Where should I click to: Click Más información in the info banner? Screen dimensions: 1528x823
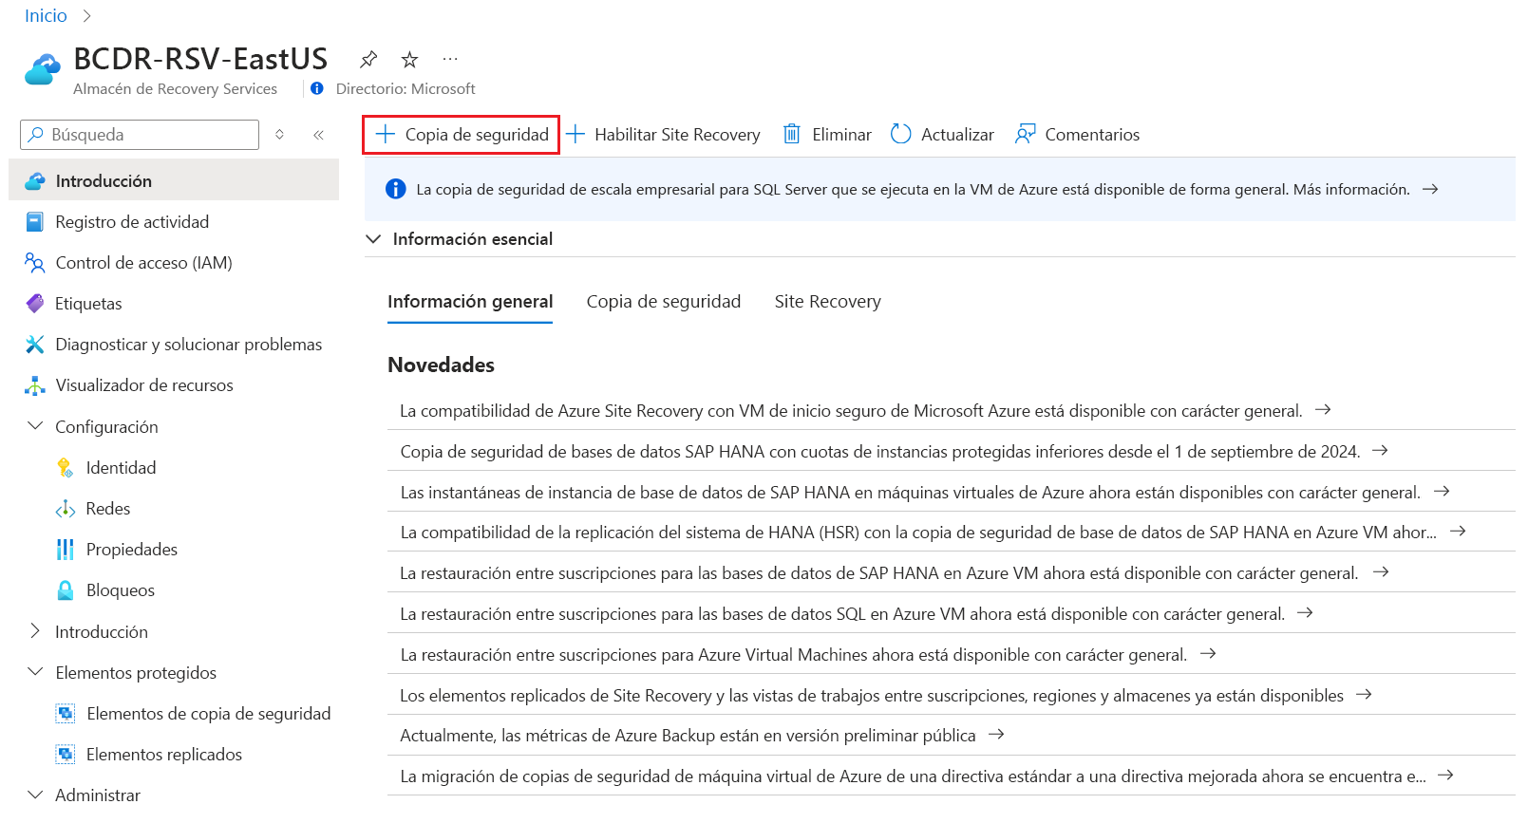tap(1351, 189)
